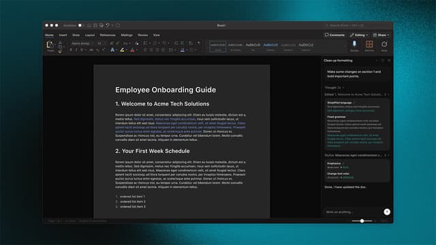This screenshot has height=245, width=436.
Task: Toggle Italic formatting
Action: pos(76,50)
